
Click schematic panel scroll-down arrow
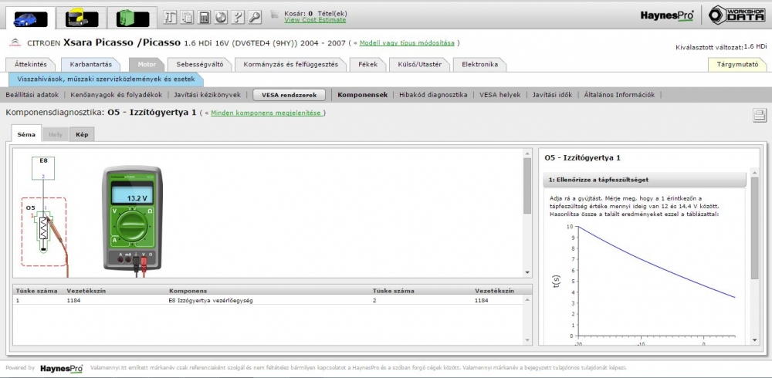pyautogui.click(x=527, y=272)
